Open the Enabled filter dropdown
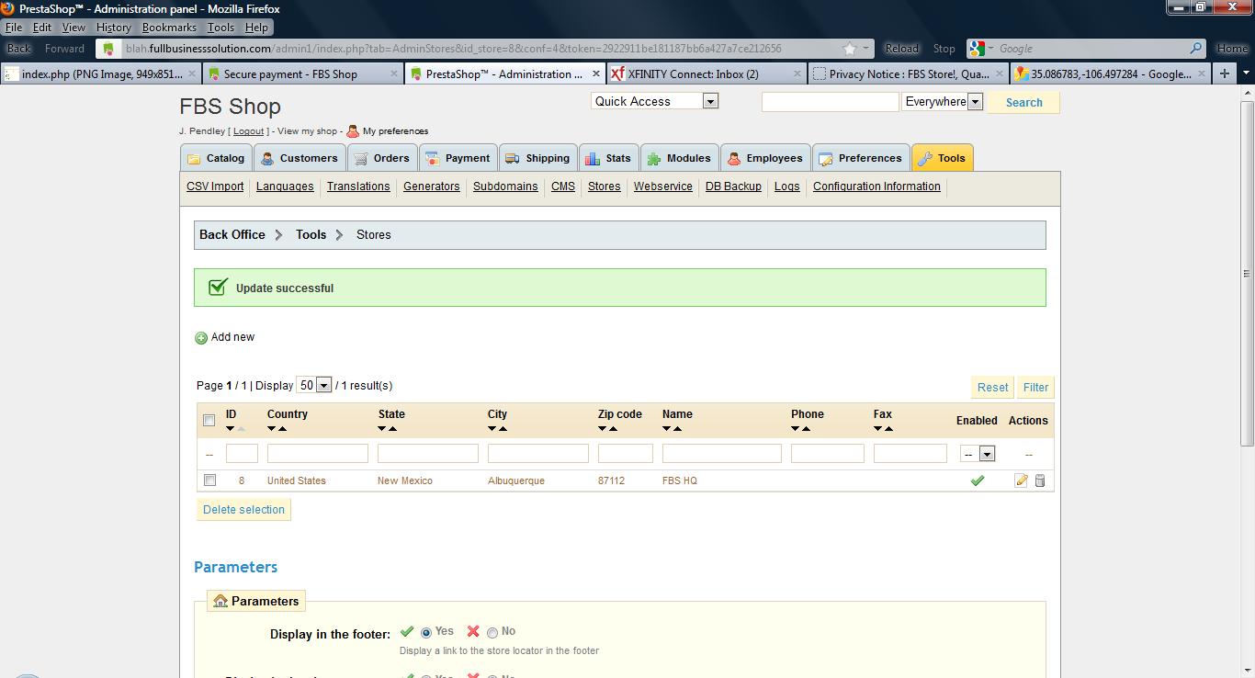This screenshot has height=678, width=1255. pyautogui.click(x=978, y=454)
